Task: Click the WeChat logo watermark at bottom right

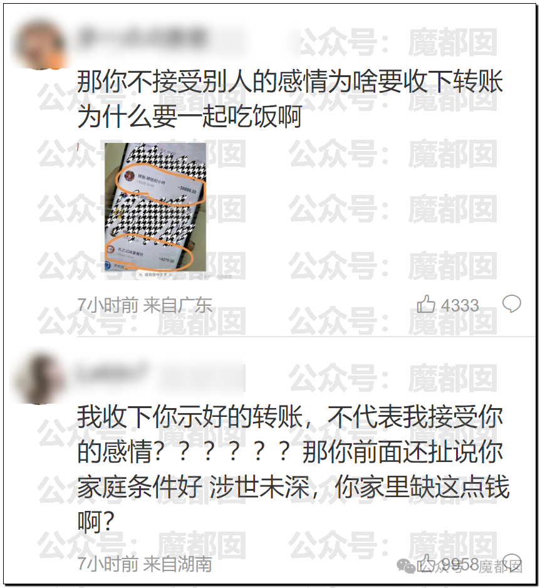Action: click(406, 565)
